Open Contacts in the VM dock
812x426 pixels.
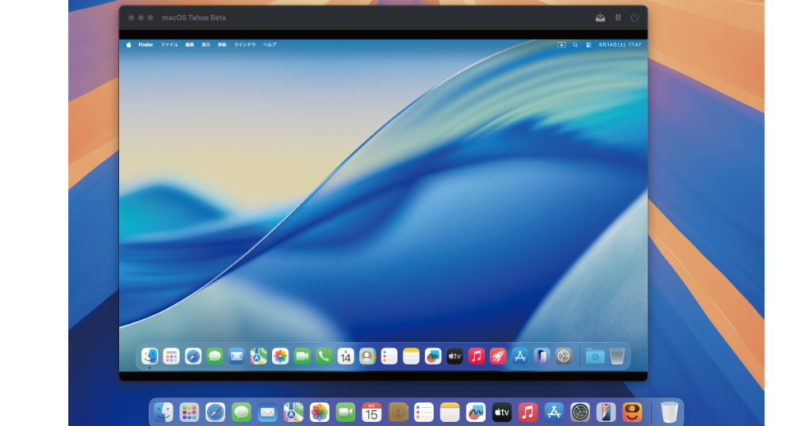coord(367,356)
